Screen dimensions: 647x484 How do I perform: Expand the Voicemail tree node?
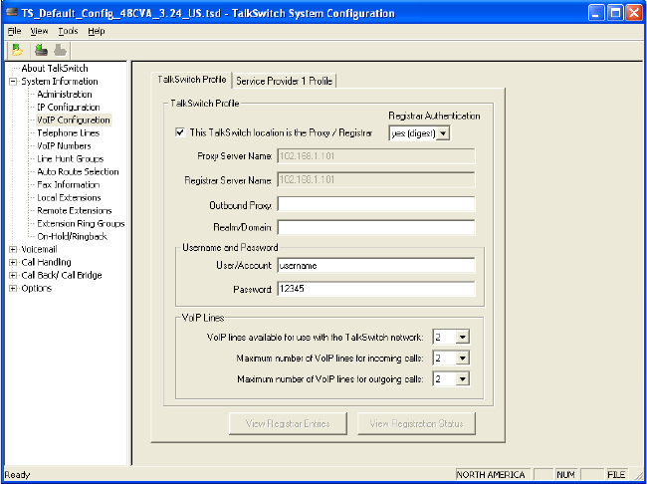pos(13,249)
